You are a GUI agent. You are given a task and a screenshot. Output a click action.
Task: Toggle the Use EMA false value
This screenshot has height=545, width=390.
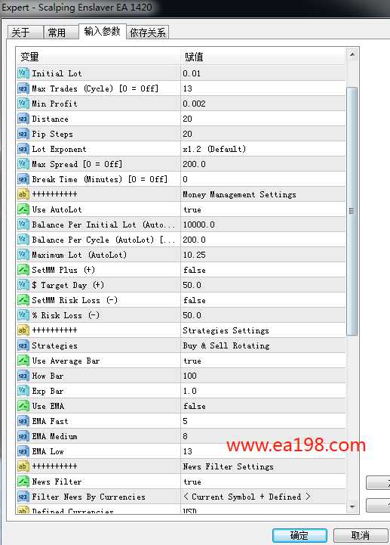pos(263,406)
